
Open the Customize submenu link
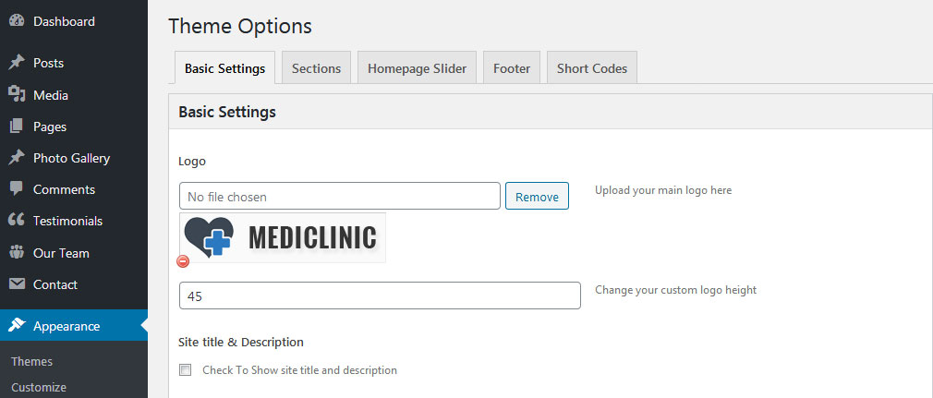click(39, 387)
